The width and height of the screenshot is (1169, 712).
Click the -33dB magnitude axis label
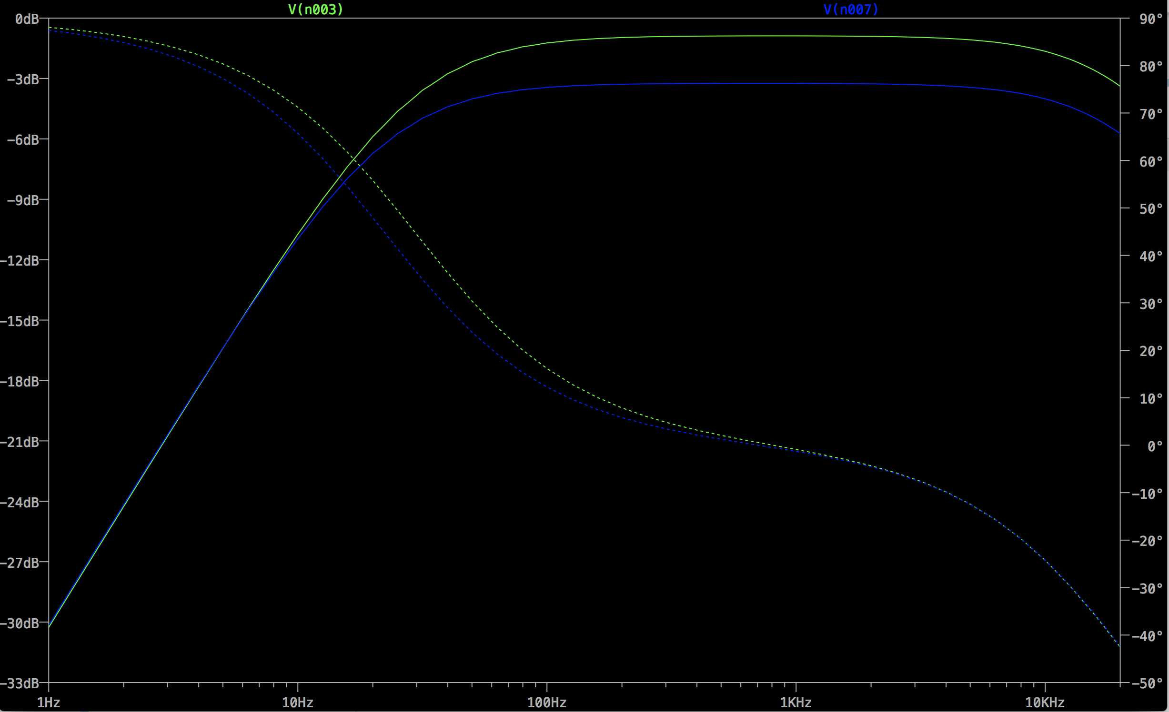point(20,684)
